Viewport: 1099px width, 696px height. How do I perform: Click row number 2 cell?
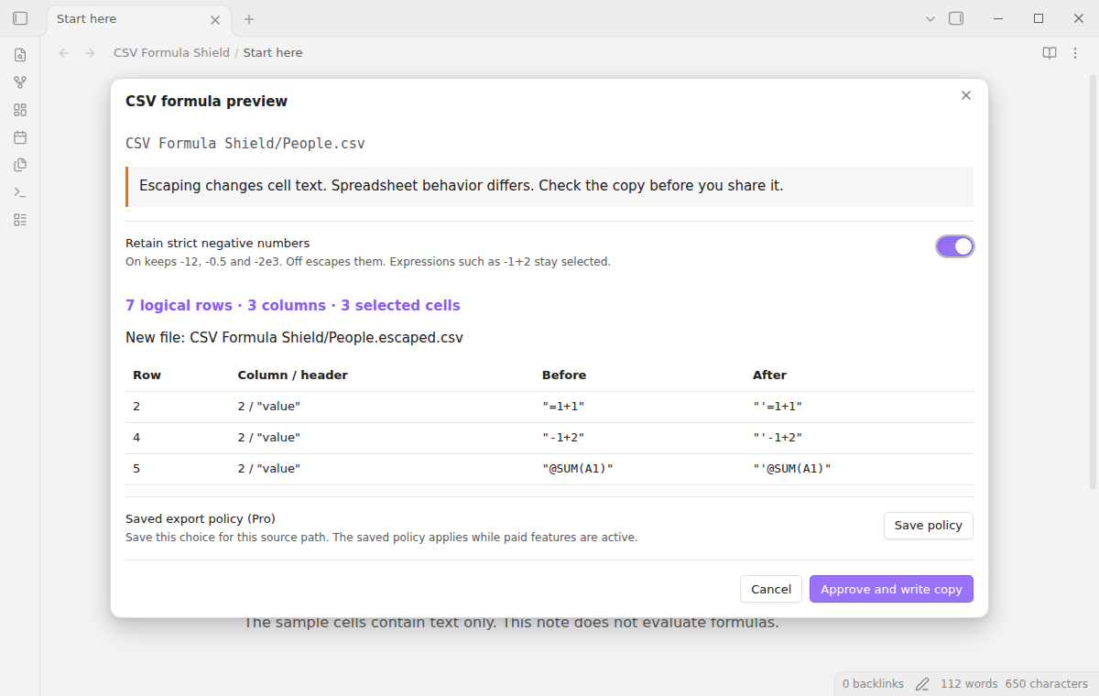pos(136,407)
